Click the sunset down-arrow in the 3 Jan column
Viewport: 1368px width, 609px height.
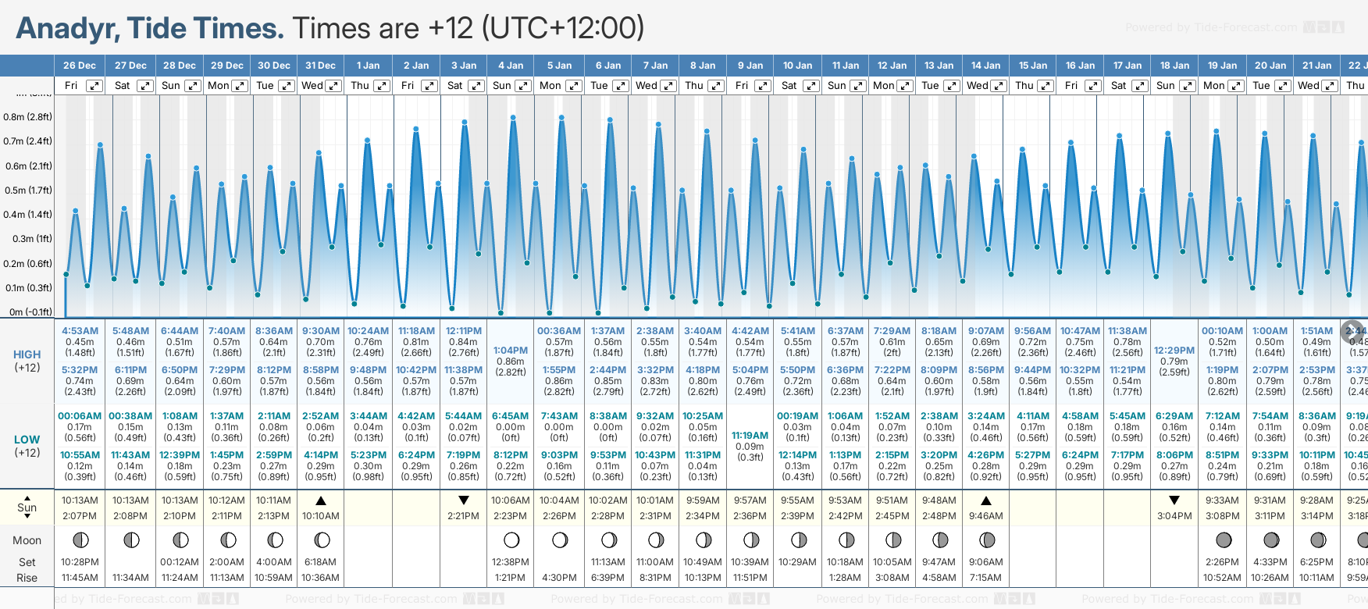click(464, 500)
